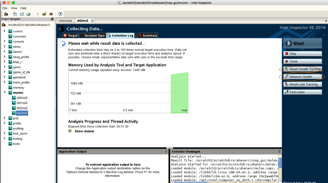
Task: Expand Show details under Analysis Progress
Action: pos(70,131)
